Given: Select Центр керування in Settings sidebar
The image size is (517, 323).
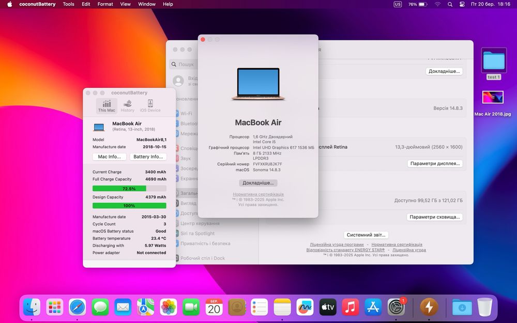Looking at the screenshot, I should coord(200,223).
